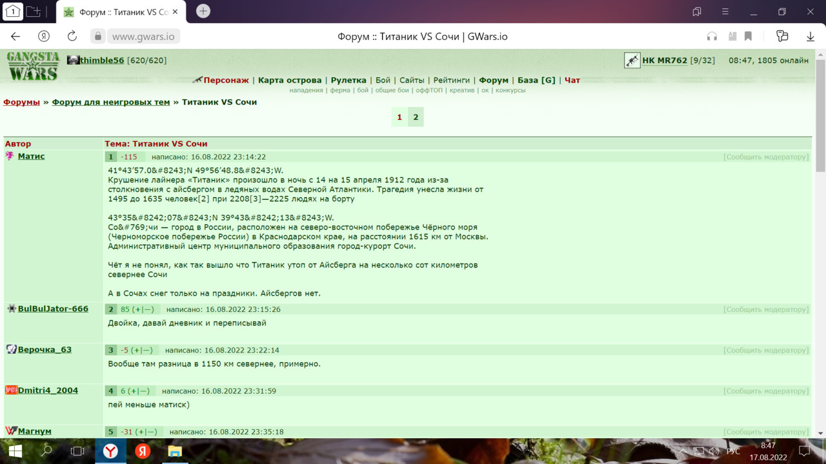Open the Форумы breadcrumb link
This screenshot has width=826, height=464.
(22, 102)
